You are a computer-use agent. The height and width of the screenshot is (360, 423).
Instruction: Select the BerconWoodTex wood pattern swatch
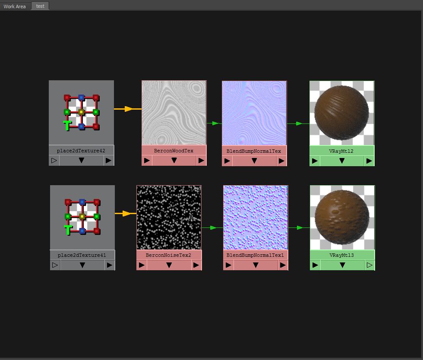point(174,113)
